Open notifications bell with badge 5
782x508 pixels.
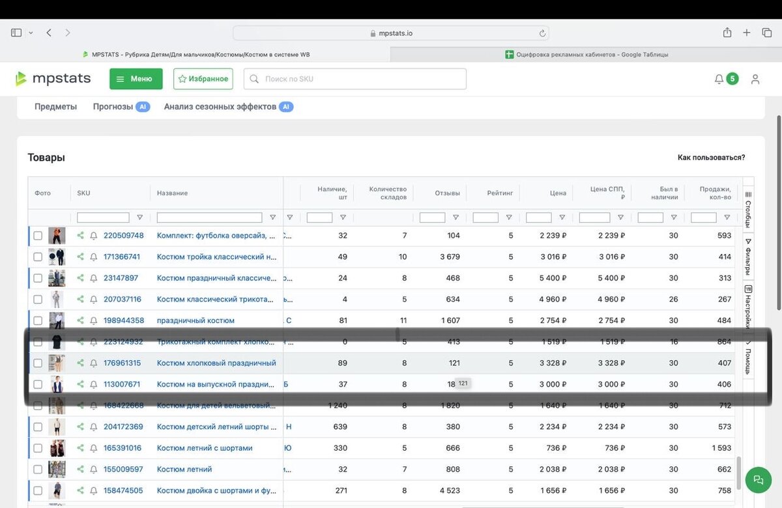pyautogui.click(x=726, y=79)
